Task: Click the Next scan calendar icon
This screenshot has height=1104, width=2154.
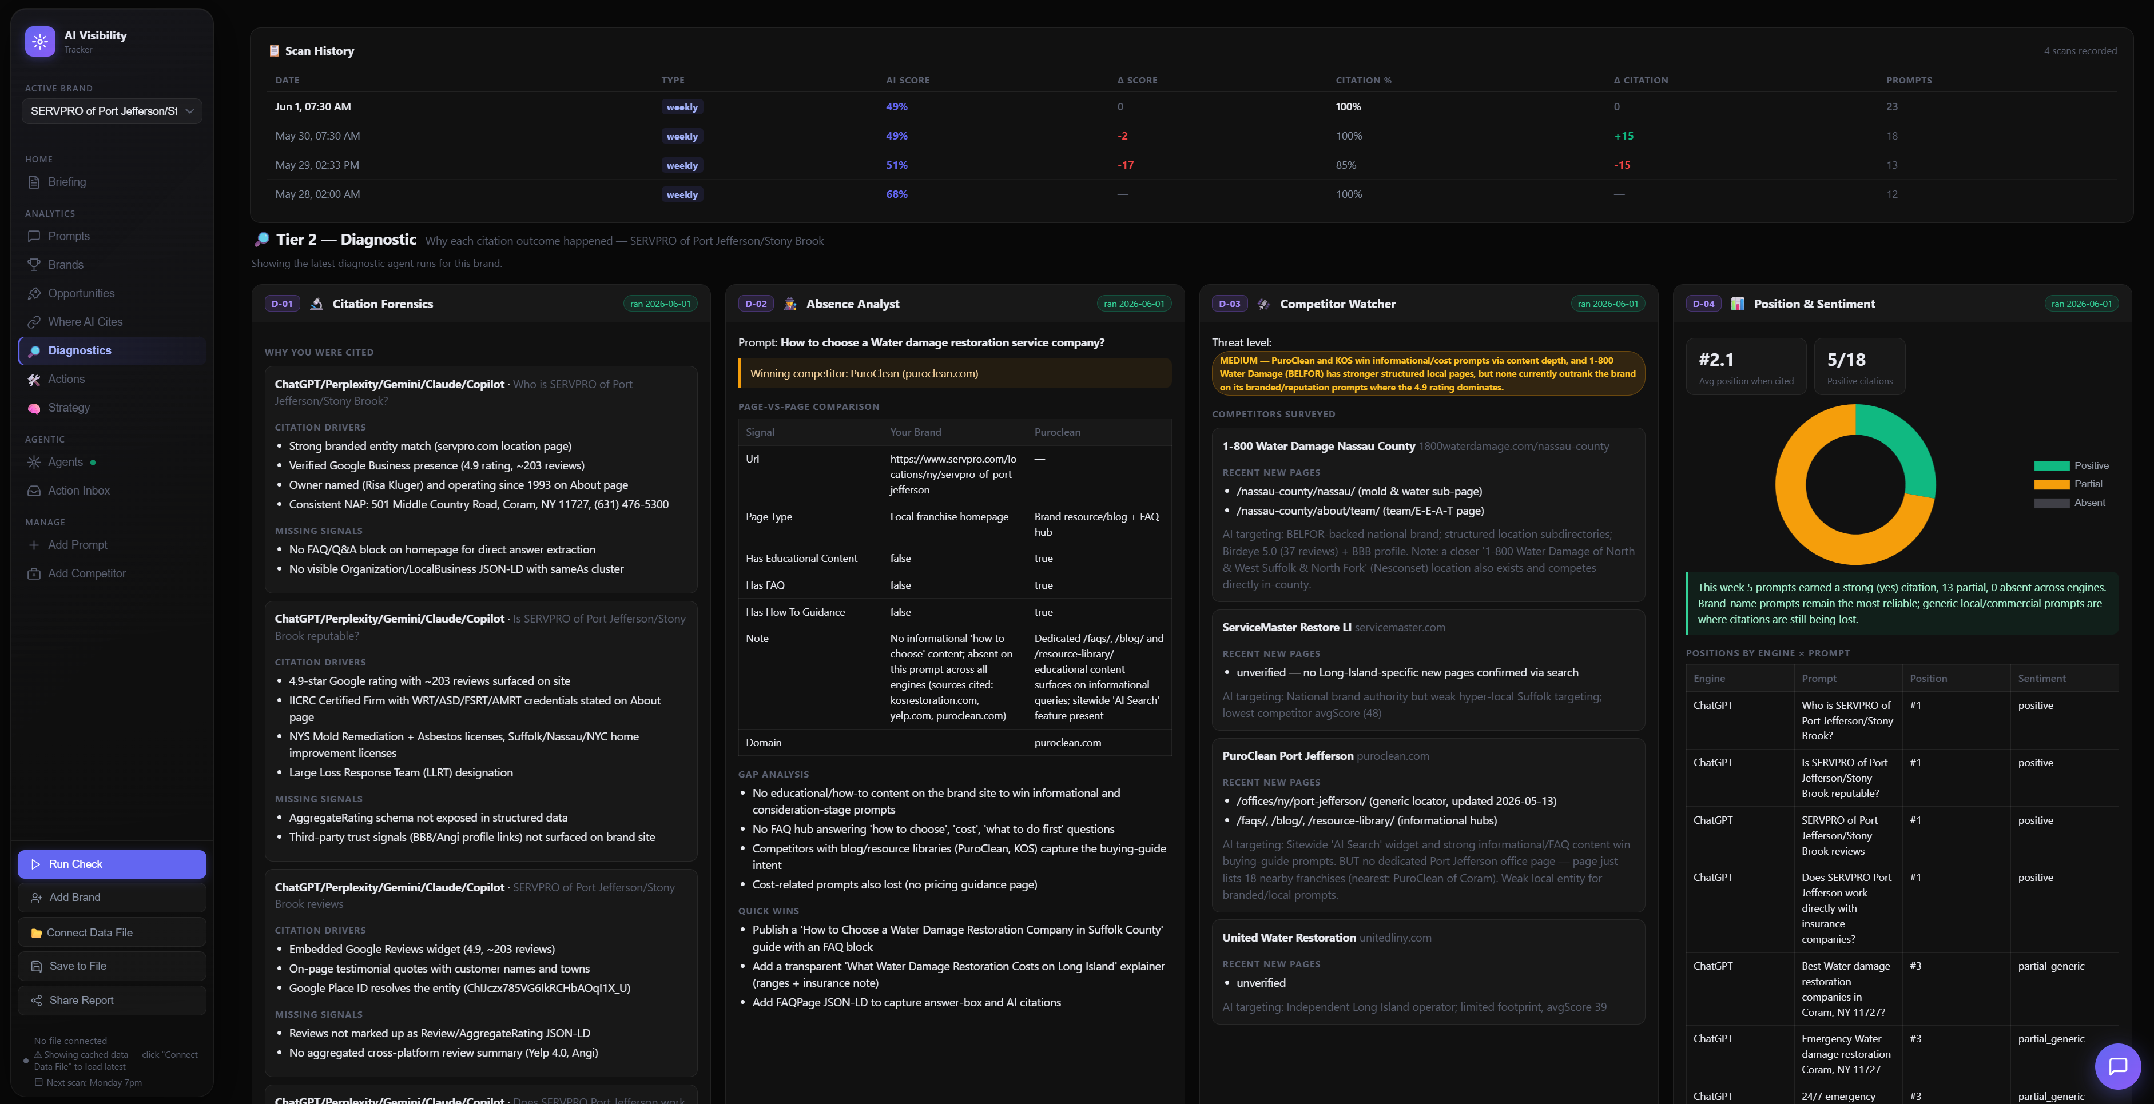Action: 38,1083
